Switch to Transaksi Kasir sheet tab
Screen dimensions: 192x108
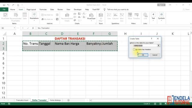coord(22,100)
